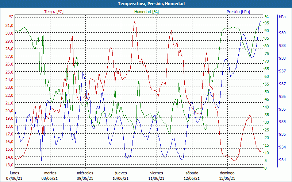Image resolution: width=292 pixels, height=182 pixels.
Task: Click the date label 'jueves 10/06/21'
Action: [121, 176]
